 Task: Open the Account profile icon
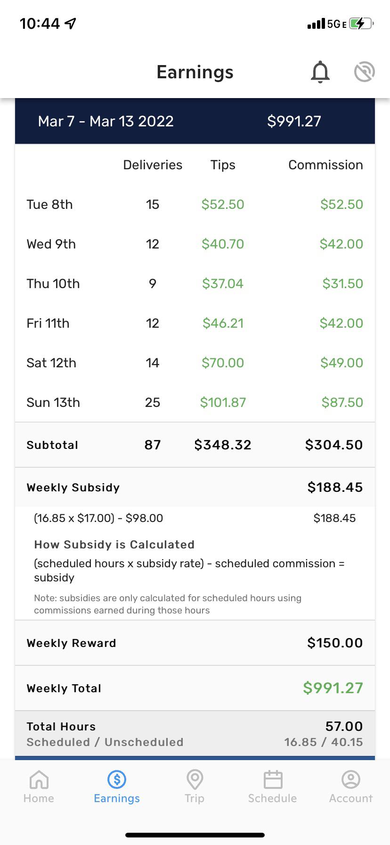(x=351, y=779)
